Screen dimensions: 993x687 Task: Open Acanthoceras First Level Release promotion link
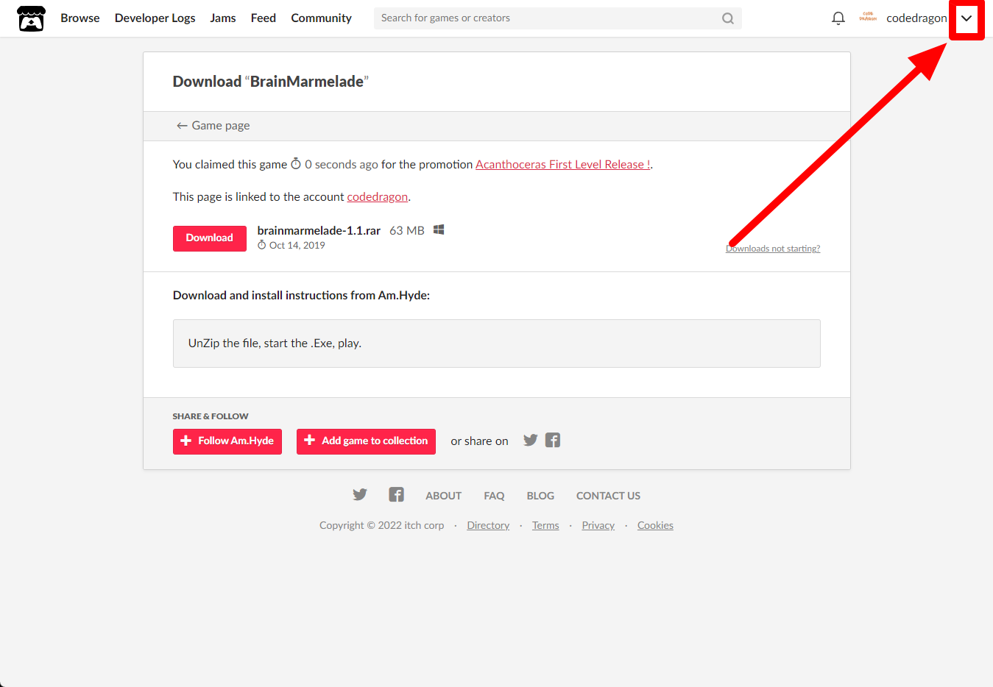(x=563, y=165)
